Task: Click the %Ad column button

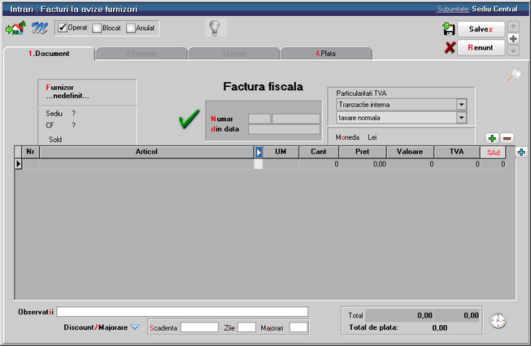Action: point(493,152)
